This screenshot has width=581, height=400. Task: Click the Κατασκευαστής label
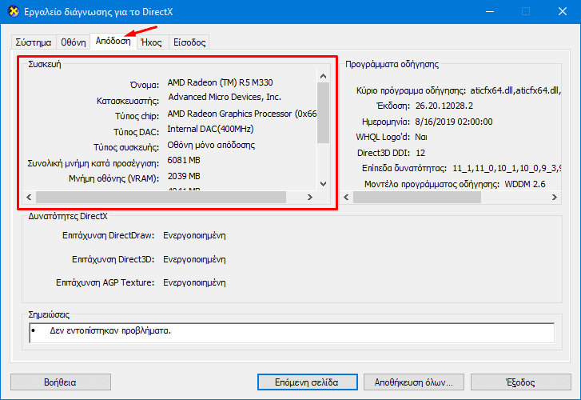(128, 101)
